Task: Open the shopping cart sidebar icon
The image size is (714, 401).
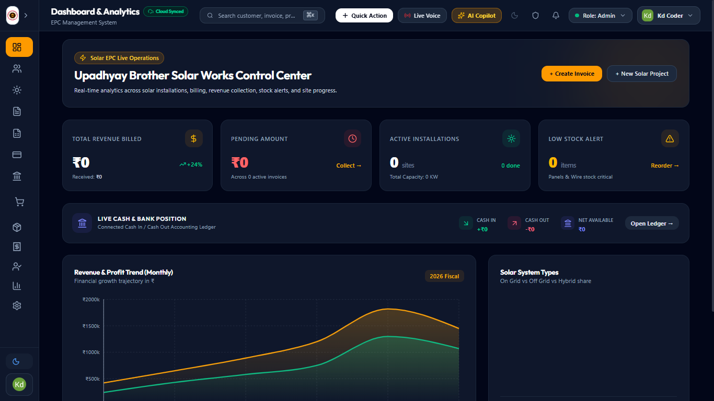Action: (x=19, y=202)
